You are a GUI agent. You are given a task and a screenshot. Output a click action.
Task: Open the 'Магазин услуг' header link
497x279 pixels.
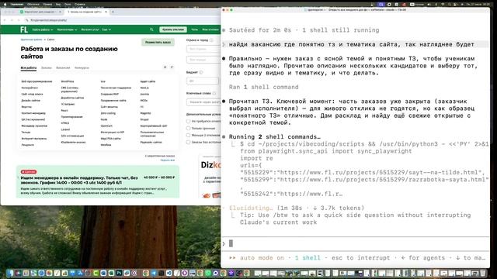[90, 29]
